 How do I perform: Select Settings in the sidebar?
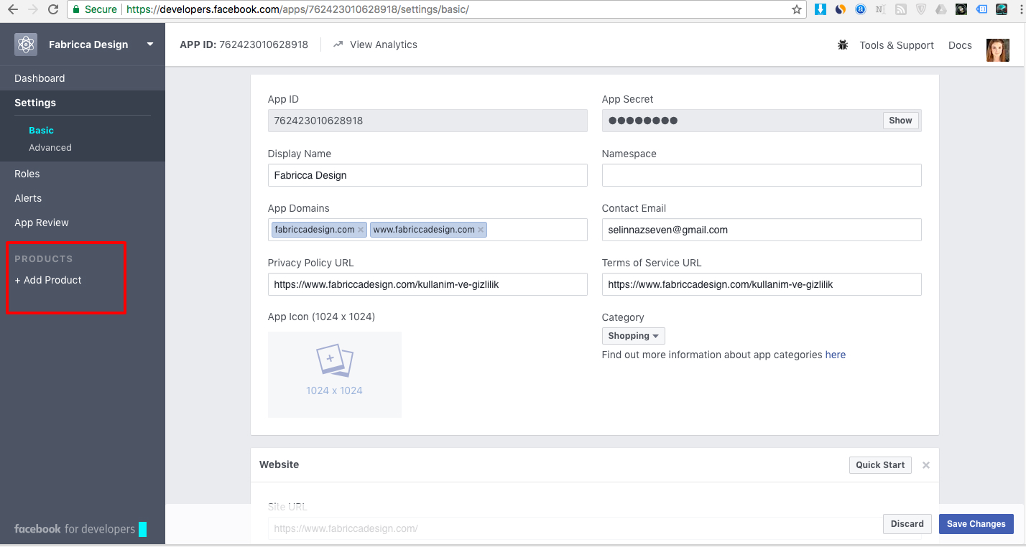35,103
